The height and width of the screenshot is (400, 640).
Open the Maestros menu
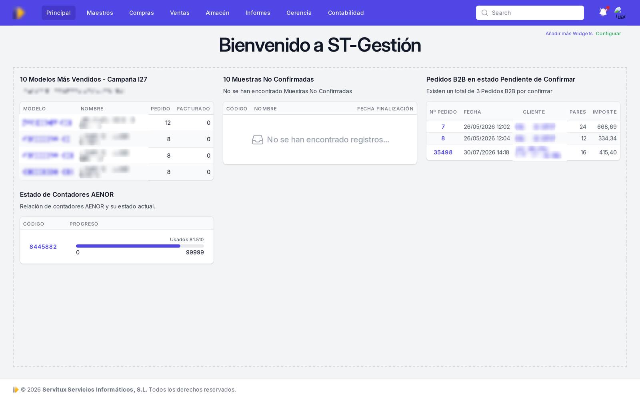pyautogui.click(x=100, y=13)
